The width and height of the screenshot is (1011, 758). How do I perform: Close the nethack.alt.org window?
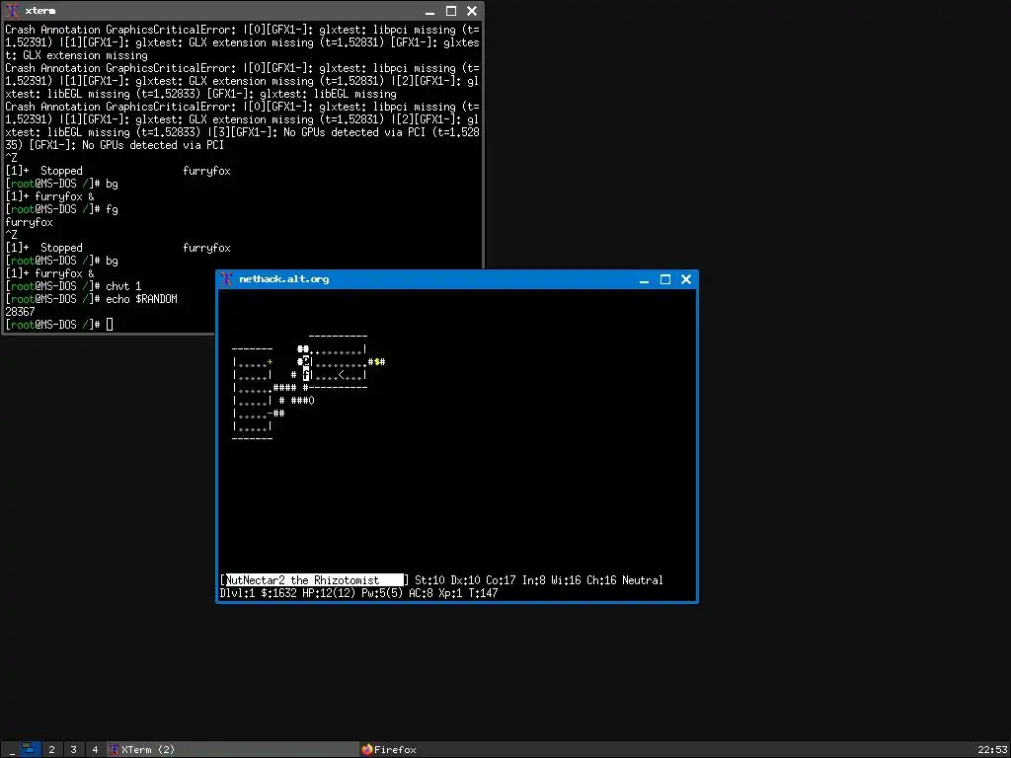pyautogui.click(x=686, y=279)
